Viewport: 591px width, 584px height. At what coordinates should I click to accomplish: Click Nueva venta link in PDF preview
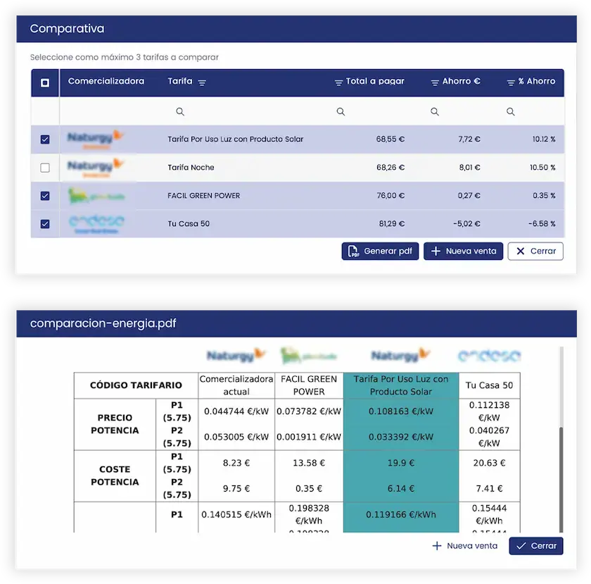(464, 545)
